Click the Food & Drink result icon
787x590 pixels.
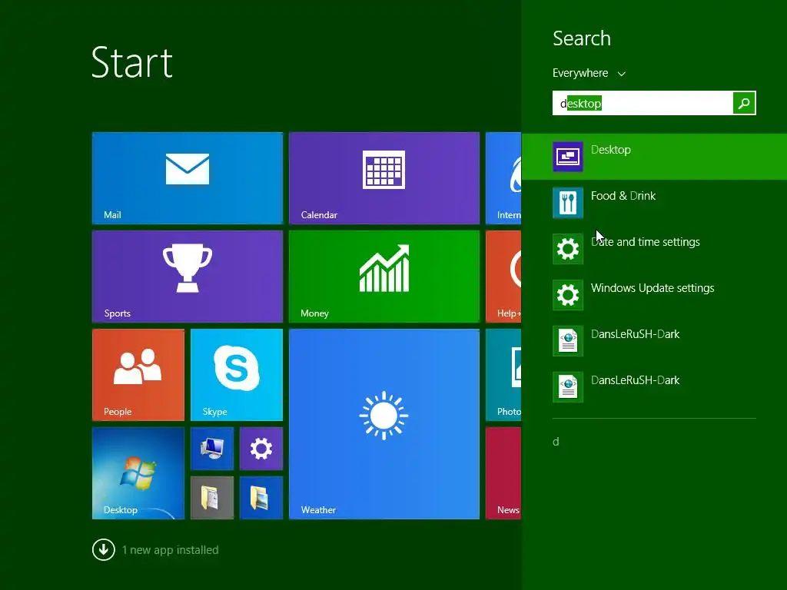click(568, 203)
